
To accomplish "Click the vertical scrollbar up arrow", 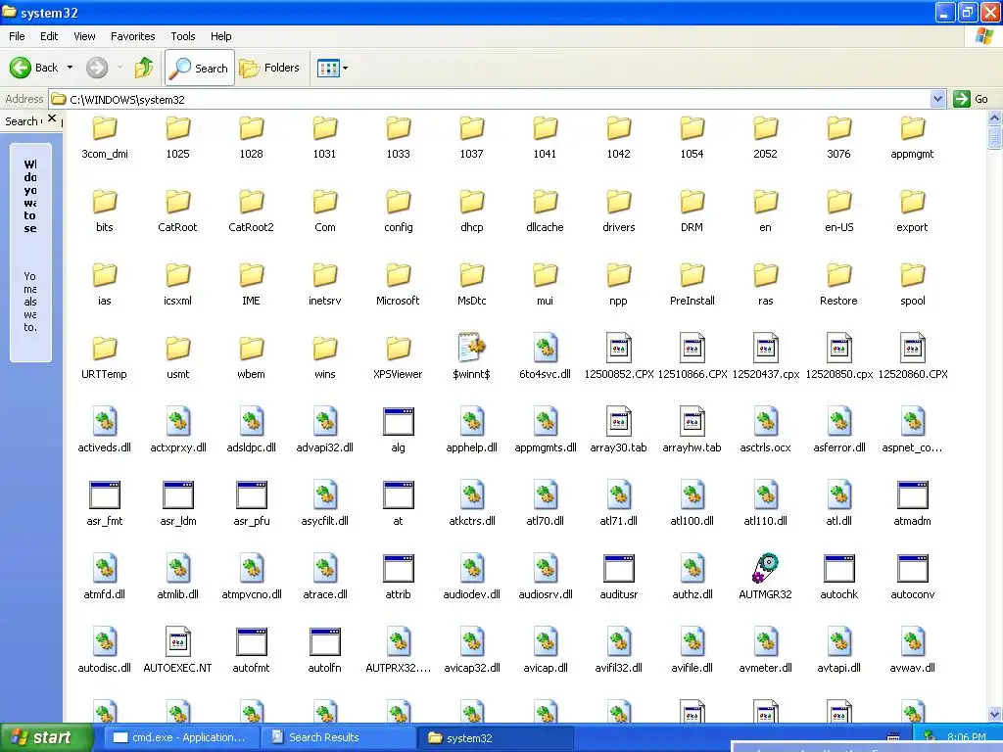I will tap(994, 117).
